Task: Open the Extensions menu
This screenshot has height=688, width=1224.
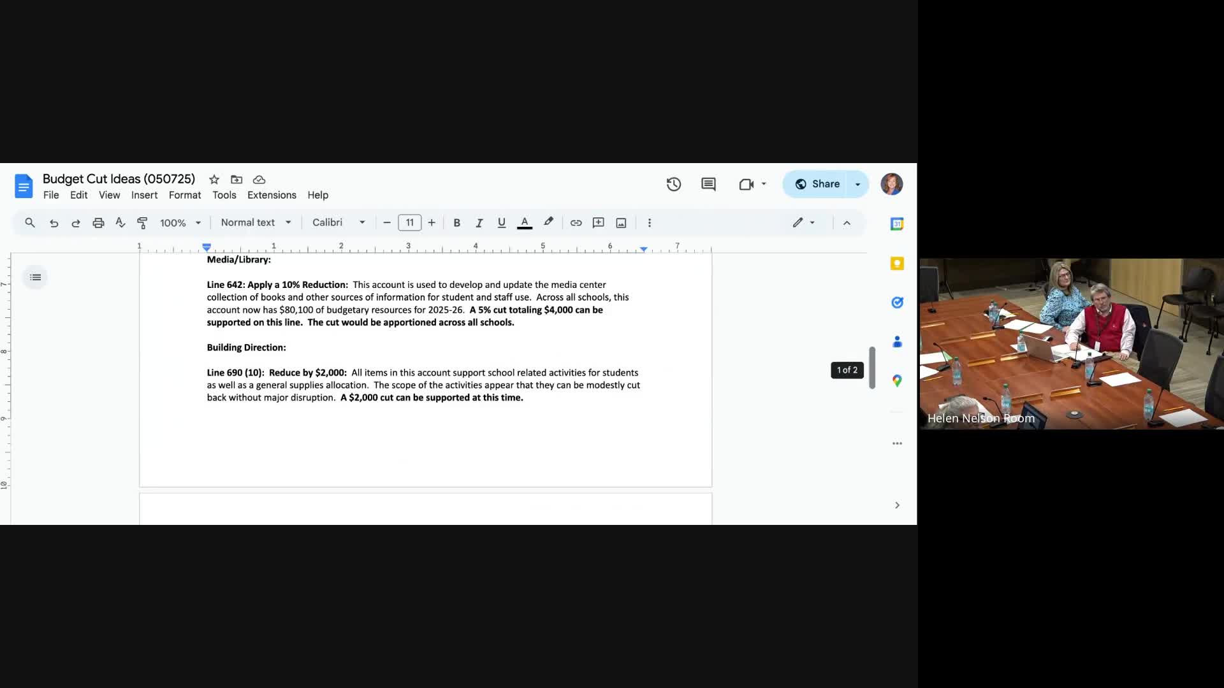Action: point(272,195)
